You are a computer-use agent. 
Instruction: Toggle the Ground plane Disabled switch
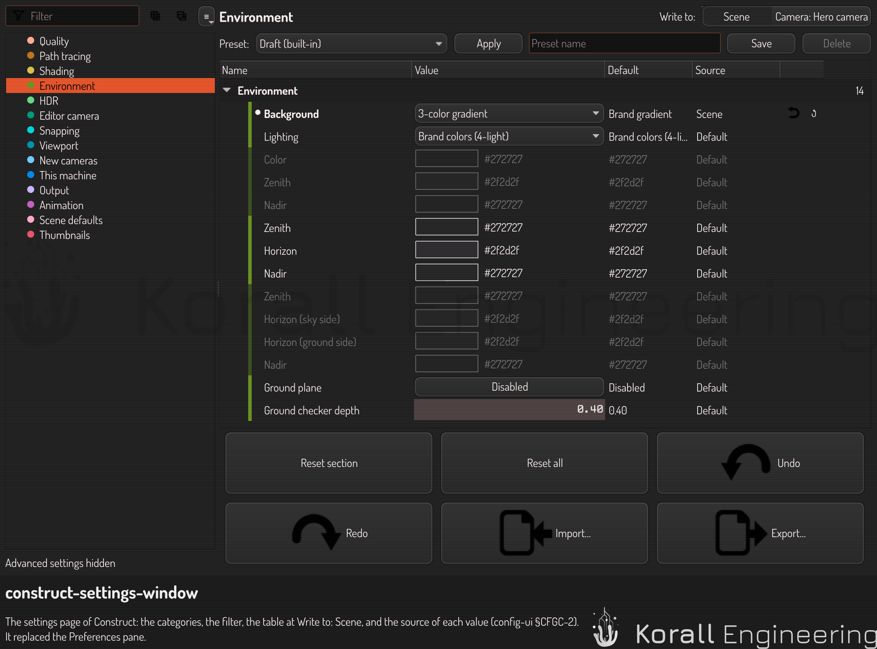(509, 387)
